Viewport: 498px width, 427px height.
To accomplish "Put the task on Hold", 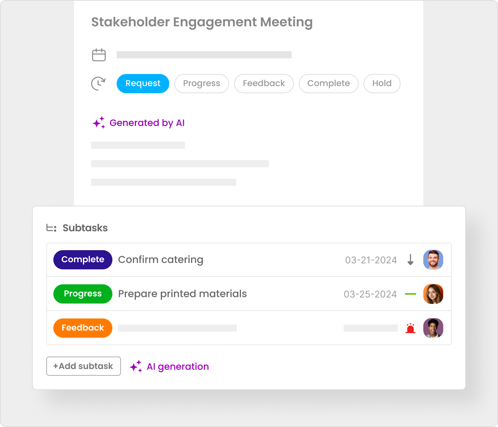I will [382, 84].
